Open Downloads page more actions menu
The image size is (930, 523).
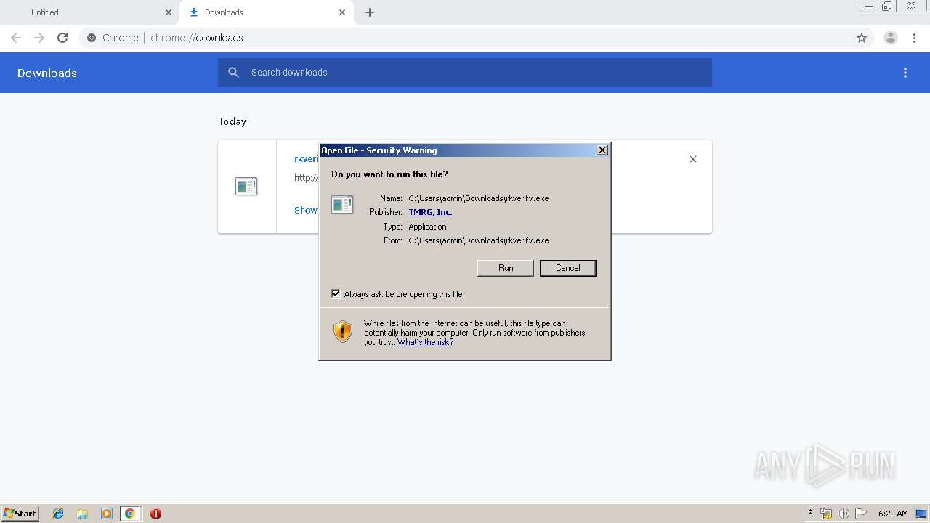click(905, 73)
